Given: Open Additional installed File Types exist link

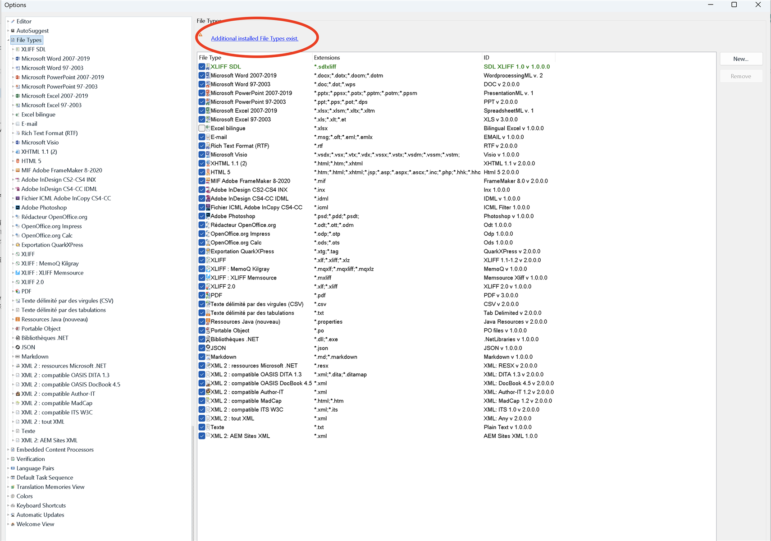Looking at the screenshot, I should (255, 38).
